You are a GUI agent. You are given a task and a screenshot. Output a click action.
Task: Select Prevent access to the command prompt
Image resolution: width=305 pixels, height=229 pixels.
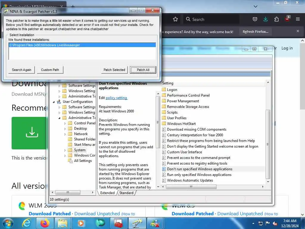tap(199, 157)
